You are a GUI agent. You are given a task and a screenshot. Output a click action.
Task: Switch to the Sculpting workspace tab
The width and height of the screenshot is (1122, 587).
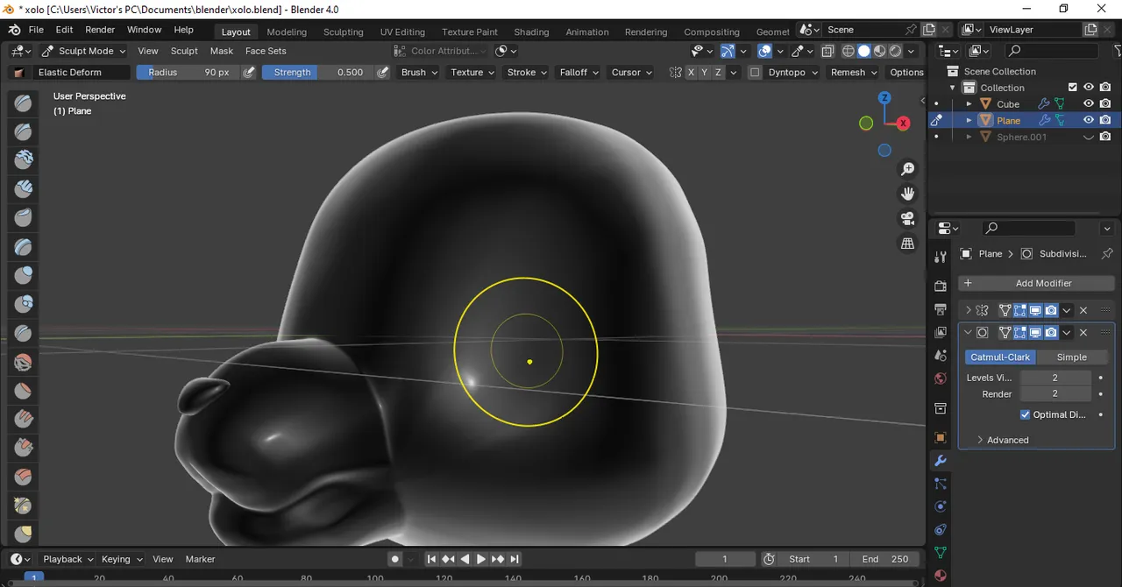pos(344,32)
